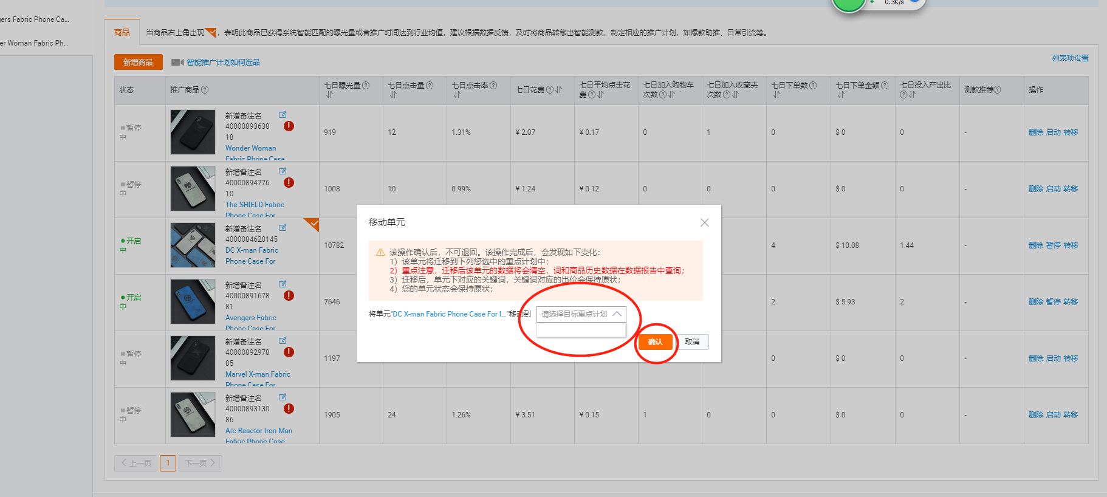This screenshot has height=497, width=1107.
Task: Open help tooltip icon beside 推广商品 header
Action: coord(205,90)
